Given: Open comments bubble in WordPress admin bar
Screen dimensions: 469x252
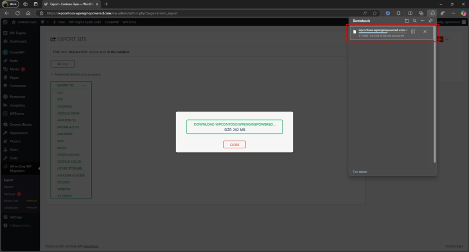Looking at the screenshot, I should (44, 22).
